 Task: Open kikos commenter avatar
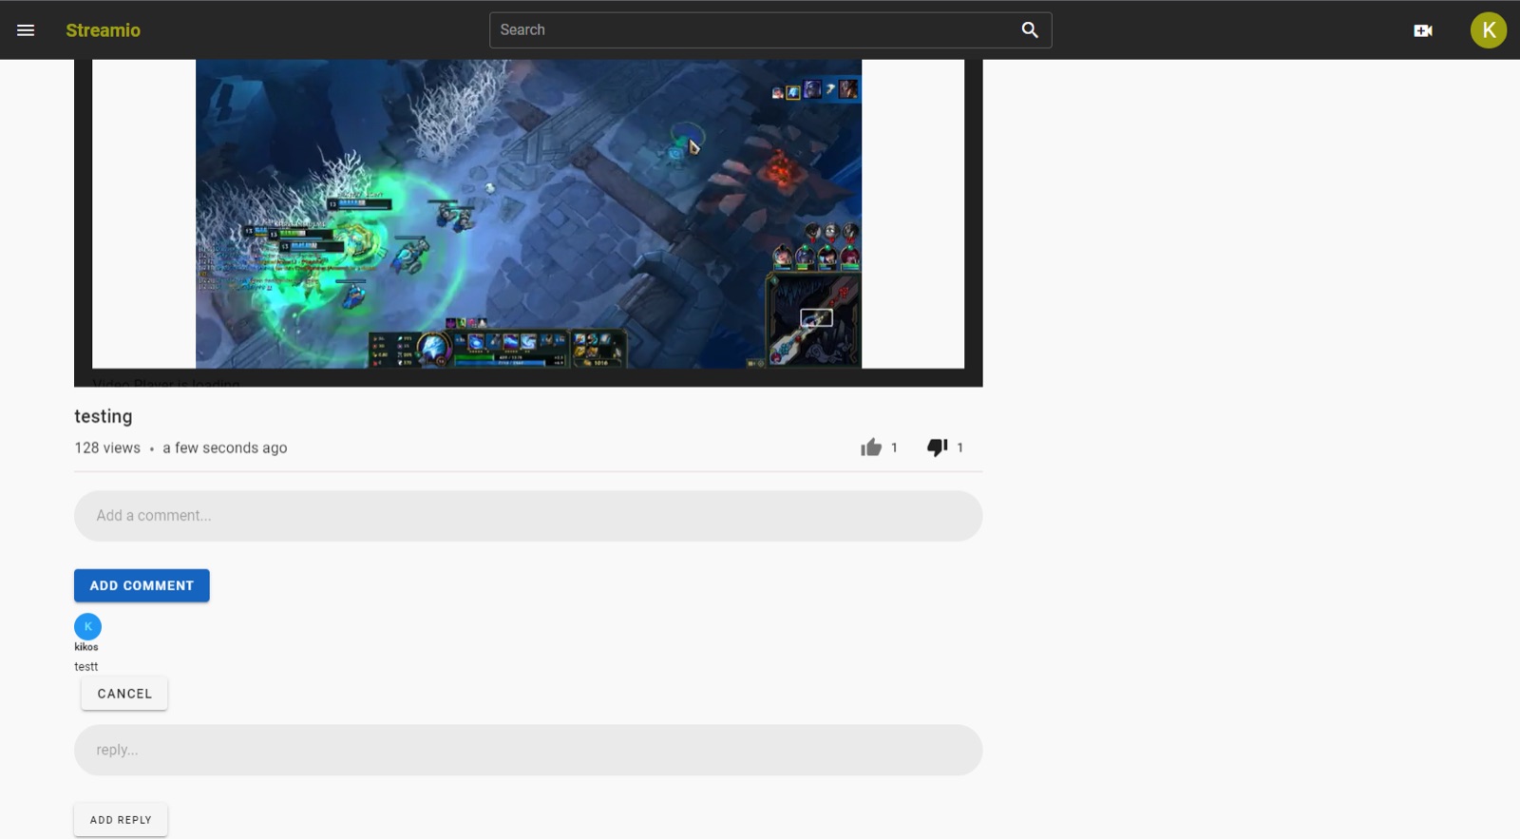tap(87, 626)
